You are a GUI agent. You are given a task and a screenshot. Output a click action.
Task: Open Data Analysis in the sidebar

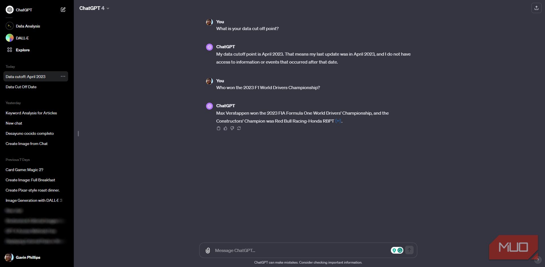(28, 26)
